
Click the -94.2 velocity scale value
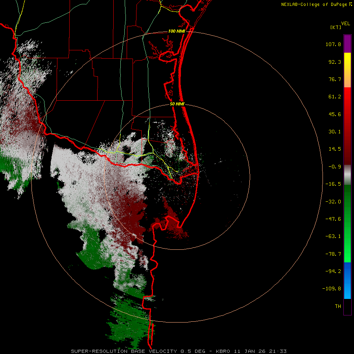tap(333, 271)
